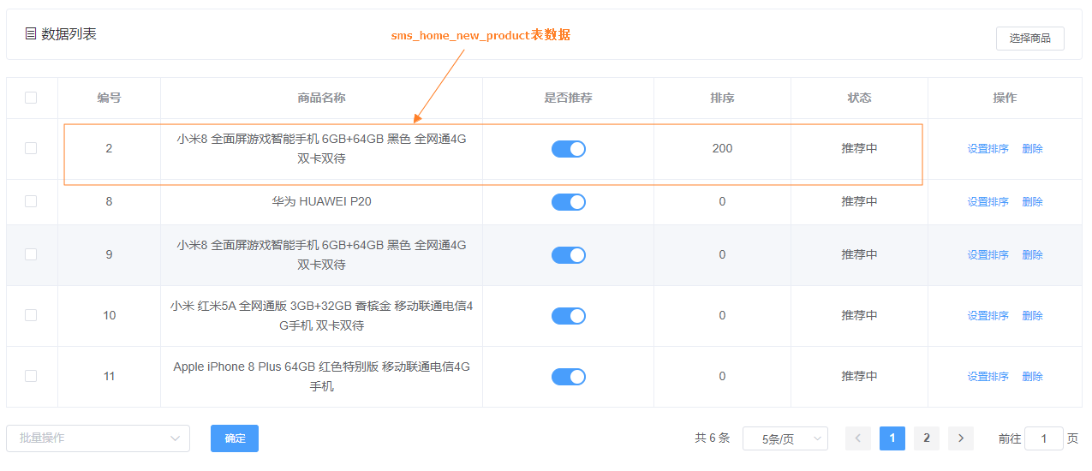Viewport: 1092px width, 471px height.
Task: Open 设置排序 for row number 10
Action: tap(988, 316)
